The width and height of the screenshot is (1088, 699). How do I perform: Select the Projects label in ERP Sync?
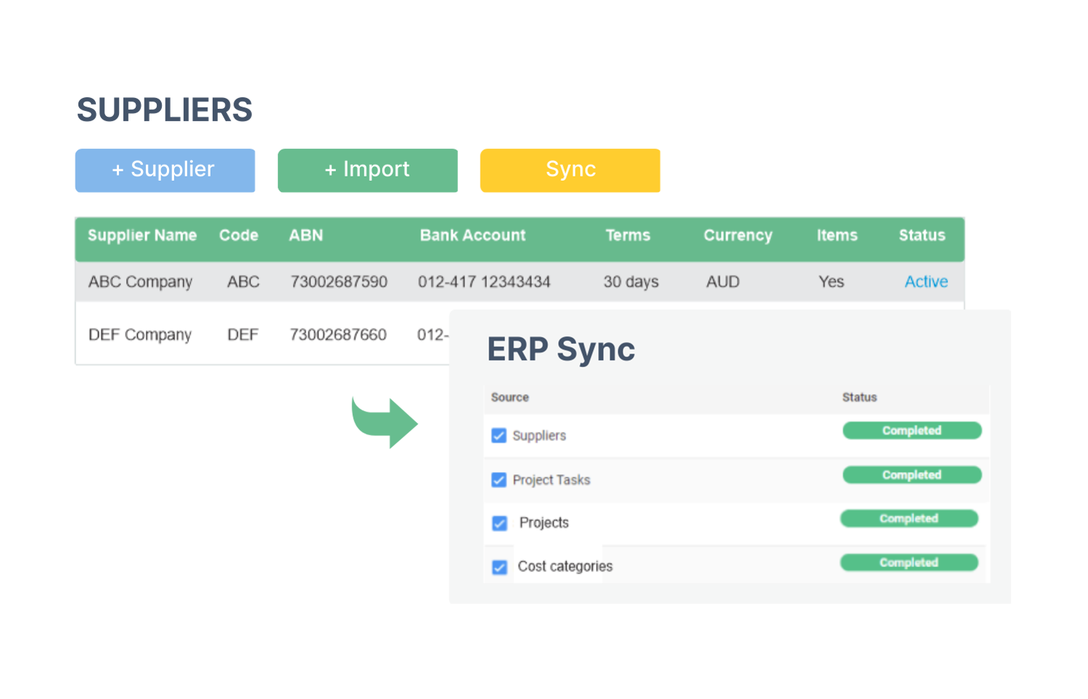(544, 523)
